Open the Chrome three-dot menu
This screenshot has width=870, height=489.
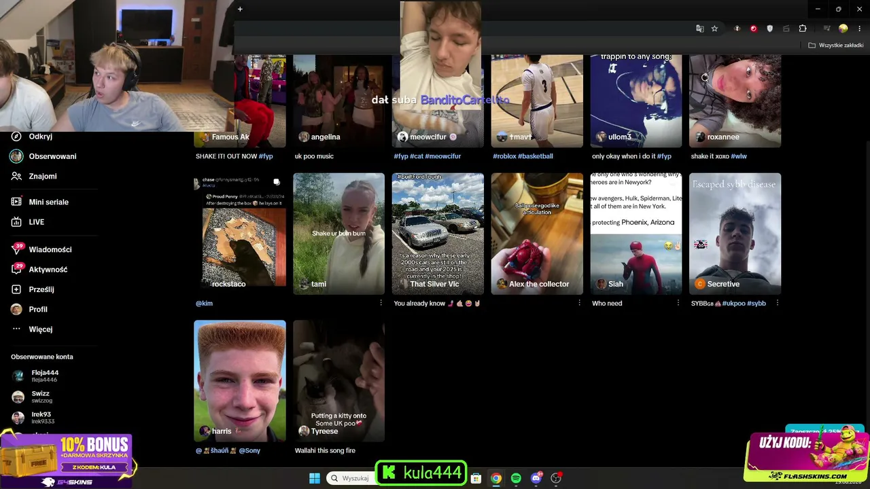tap(859, 29)
